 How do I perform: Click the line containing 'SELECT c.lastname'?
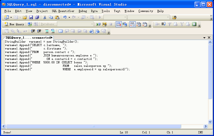pyautogui.click(x=36, y=45)
